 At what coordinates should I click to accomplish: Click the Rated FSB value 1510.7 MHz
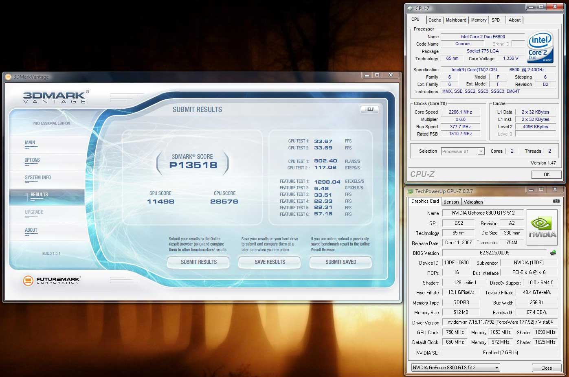460,134
